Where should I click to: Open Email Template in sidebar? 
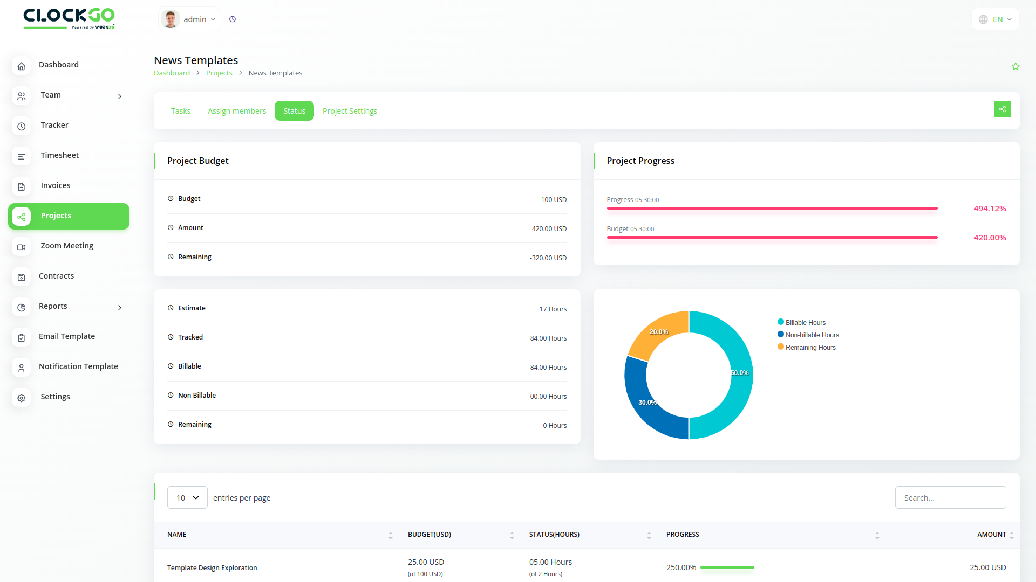[66, 336]
